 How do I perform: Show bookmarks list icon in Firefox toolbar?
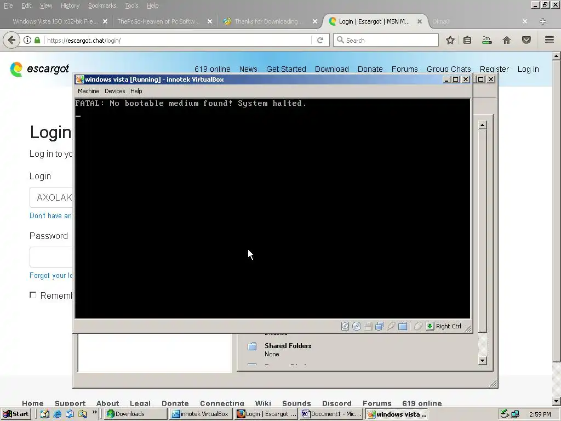pos(467,40)
